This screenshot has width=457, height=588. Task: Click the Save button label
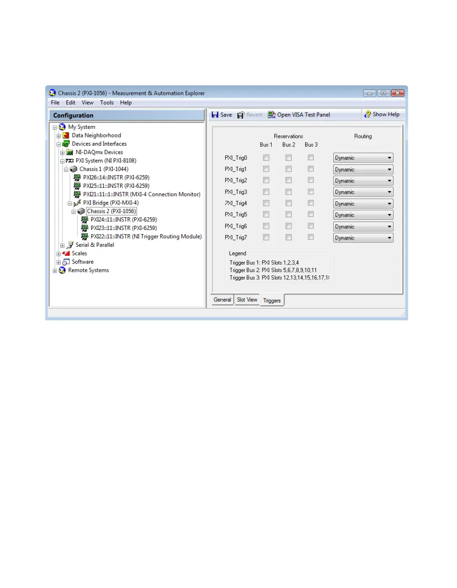pyautogui.click(x=226, y=115)
